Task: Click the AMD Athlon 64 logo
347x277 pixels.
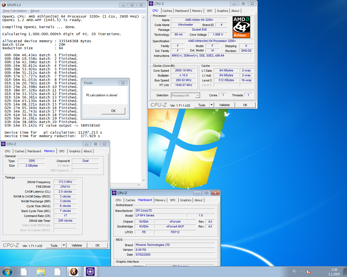Action: [x=241, y=27]
